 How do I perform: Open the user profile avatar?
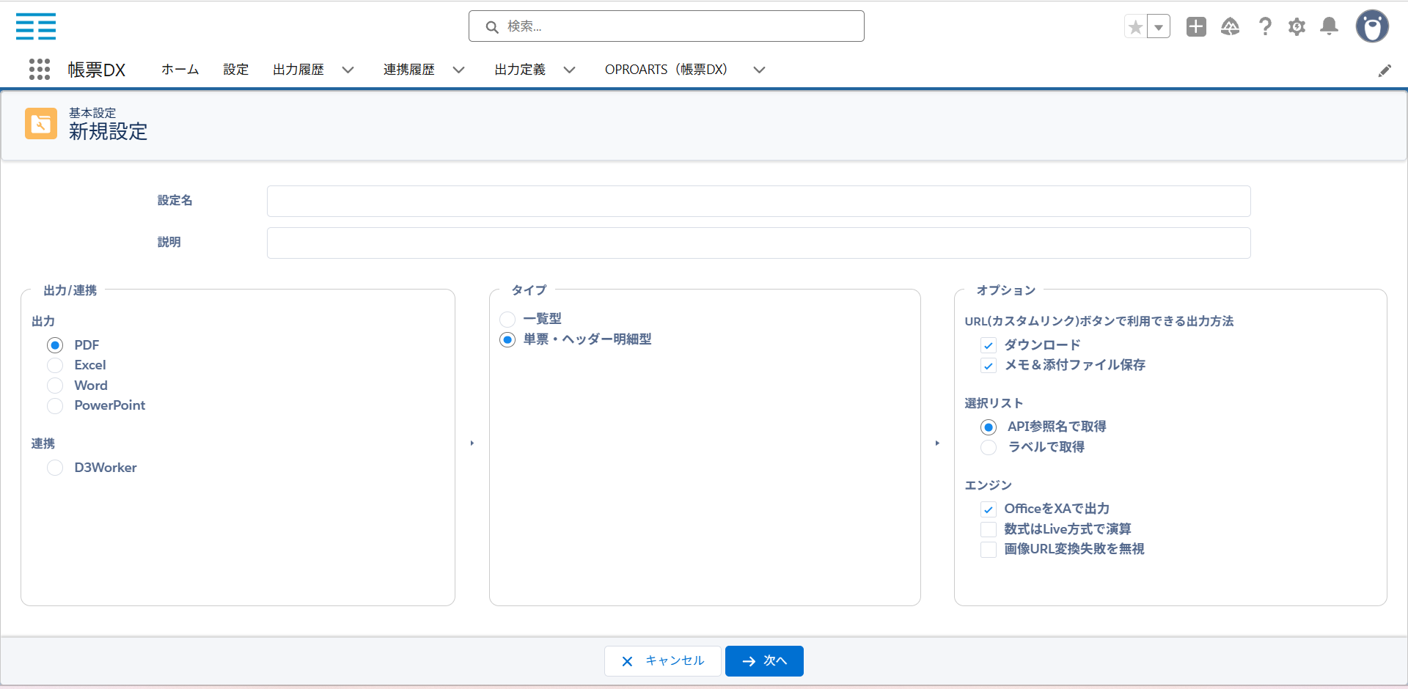pos(1372,27)
